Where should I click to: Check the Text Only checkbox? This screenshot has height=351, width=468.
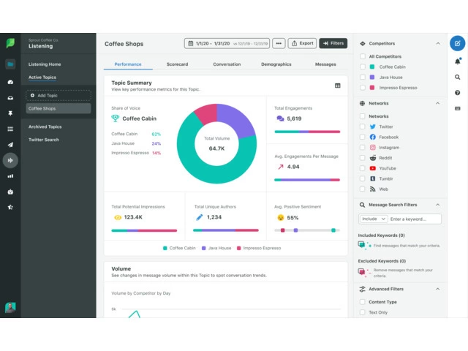(363, 312)
